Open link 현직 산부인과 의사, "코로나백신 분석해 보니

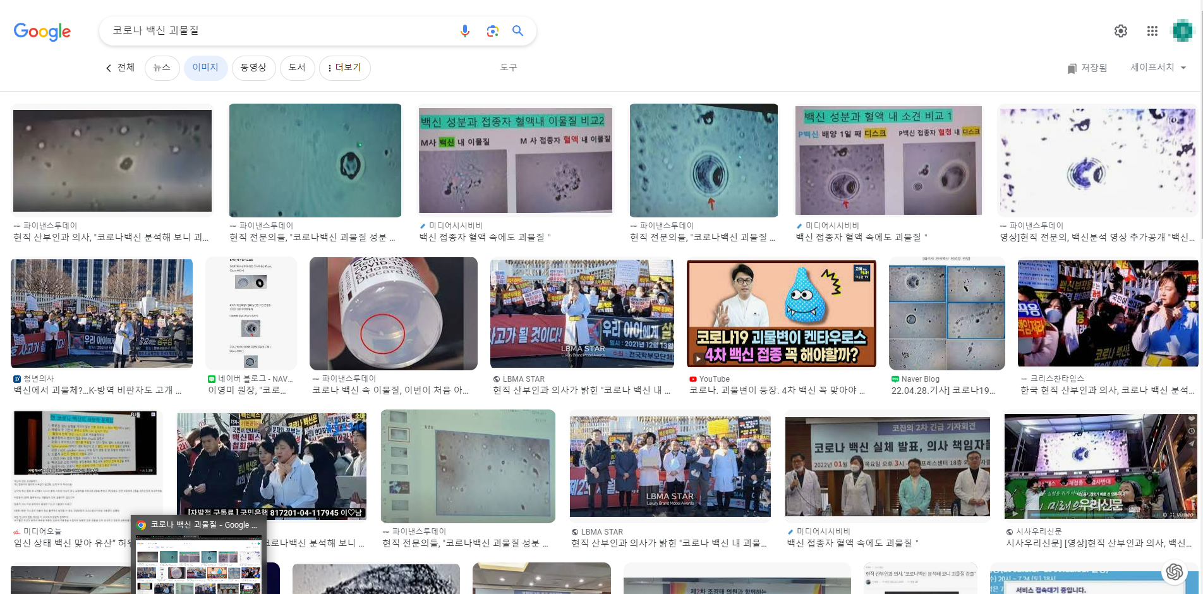click(111, 237)
